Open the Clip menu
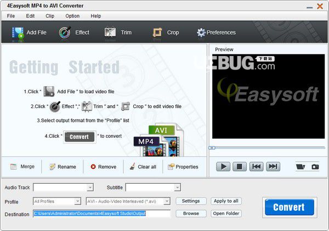This screenshot has width=329, height=231. (x=50, y=16)
